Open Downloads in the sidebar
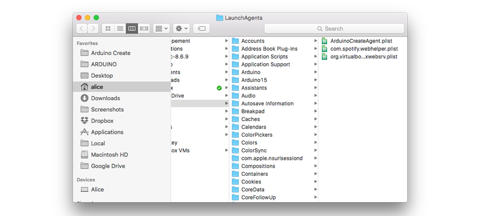 (121, 98)
